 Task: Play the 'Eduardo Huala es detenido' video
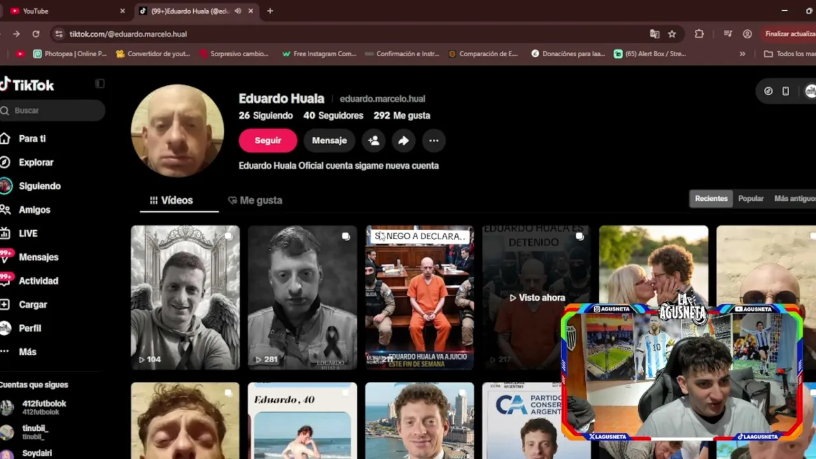coord(537,298)
